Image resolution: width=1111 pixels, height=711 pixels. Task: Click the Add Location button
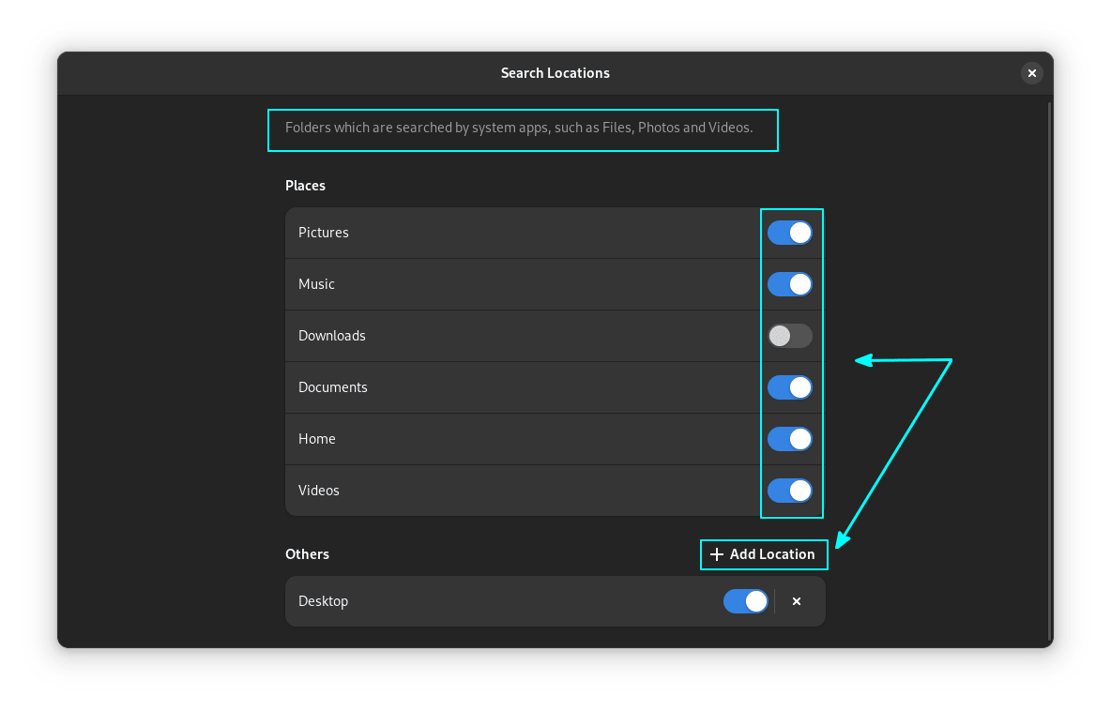point(763,554)
